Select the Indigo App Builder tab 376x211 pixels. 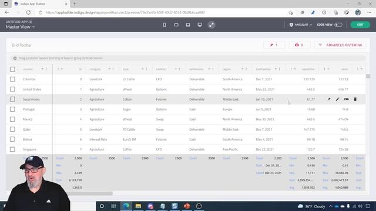pos(41,4)
